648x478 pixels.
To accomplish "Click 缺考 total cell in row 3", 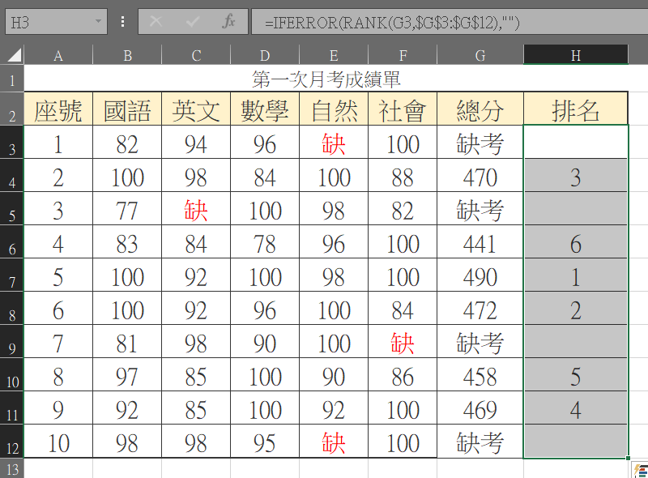I will pos(480,143).
